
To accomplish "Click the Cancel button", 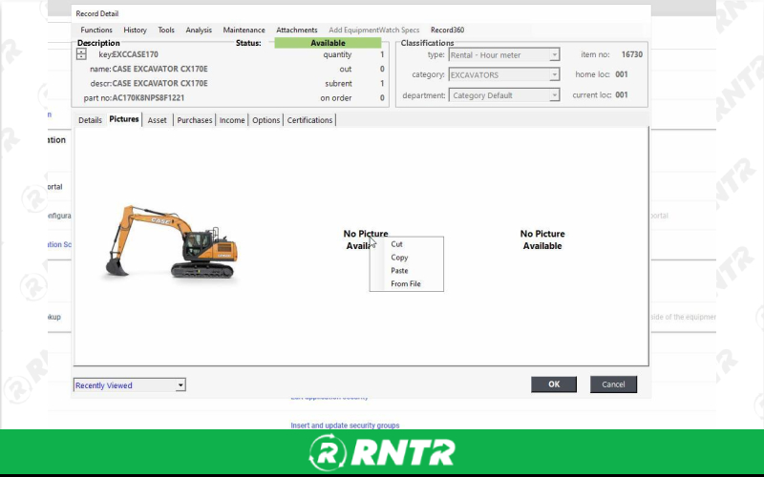I will (x=613, y=384).
